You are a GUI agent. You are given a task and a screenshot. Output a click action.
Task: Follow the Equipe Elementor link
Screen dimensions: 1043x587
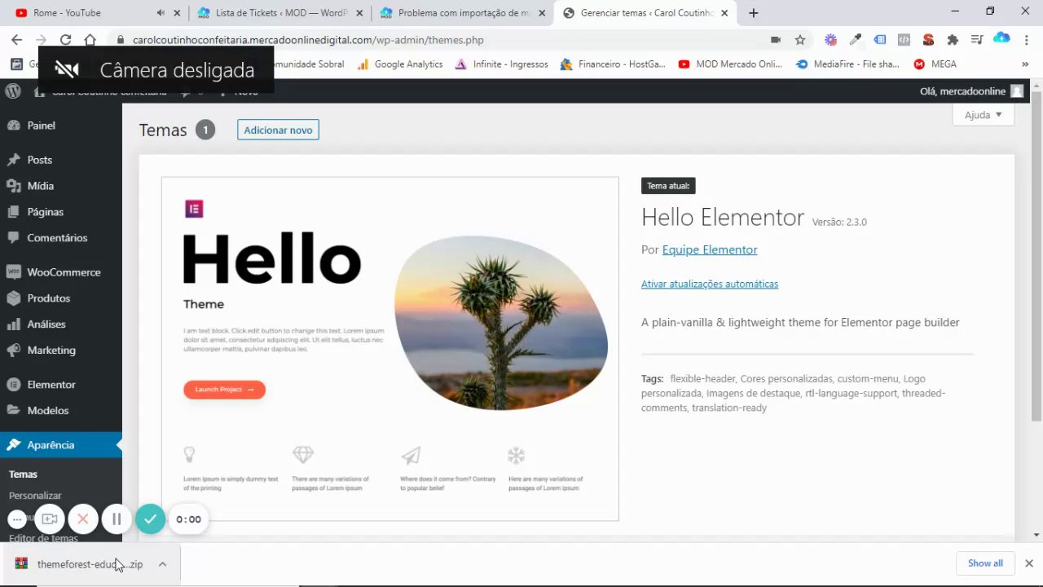pos(710,250)
